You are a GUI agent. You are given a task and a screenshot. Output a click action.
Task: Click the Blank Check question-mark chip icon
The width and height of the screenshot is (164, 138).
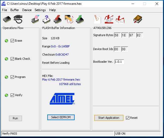(x=47, y=19)
